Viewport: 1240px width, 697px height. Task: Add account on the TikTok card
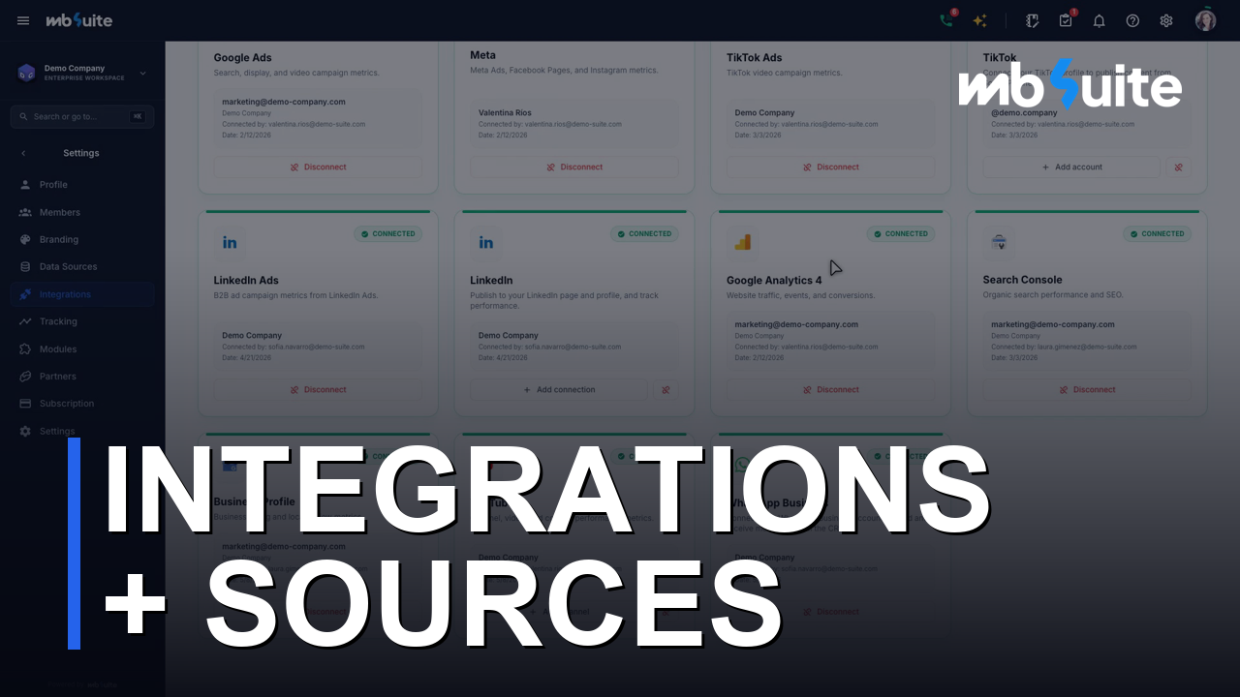click(x=1071, y=167)
